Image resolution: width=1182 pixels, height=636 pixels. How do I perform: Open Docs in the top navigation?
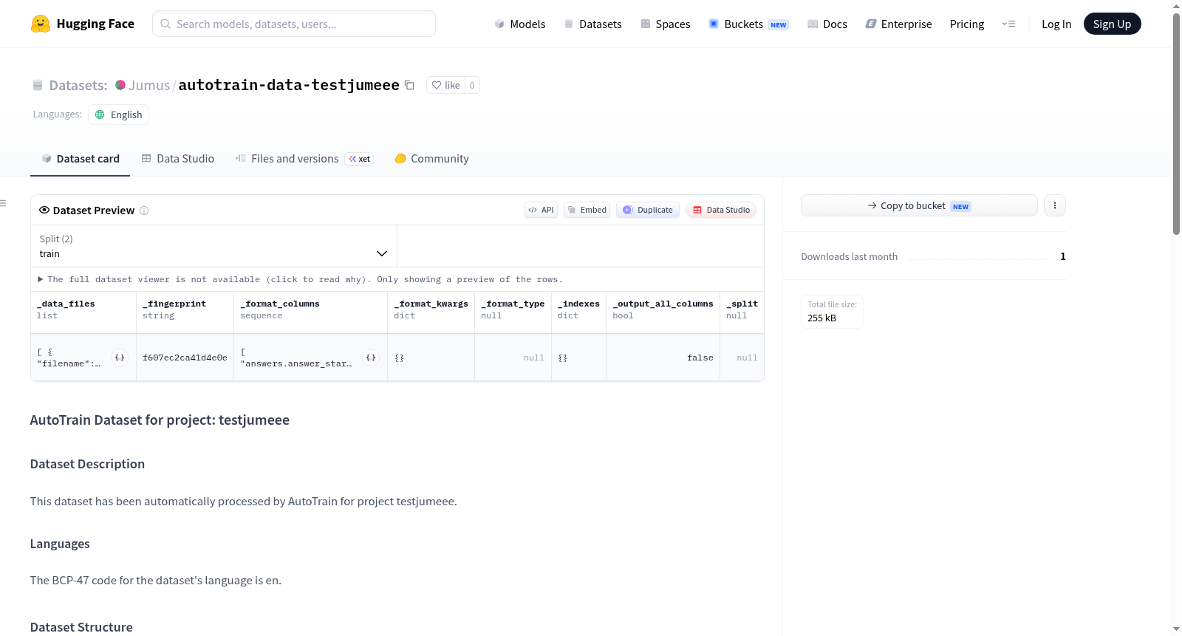827,24
